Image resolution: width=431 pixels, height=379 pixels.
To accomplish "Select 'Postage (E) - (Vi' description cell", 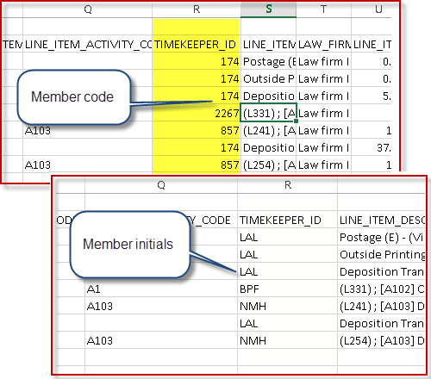I will (382, 237).
